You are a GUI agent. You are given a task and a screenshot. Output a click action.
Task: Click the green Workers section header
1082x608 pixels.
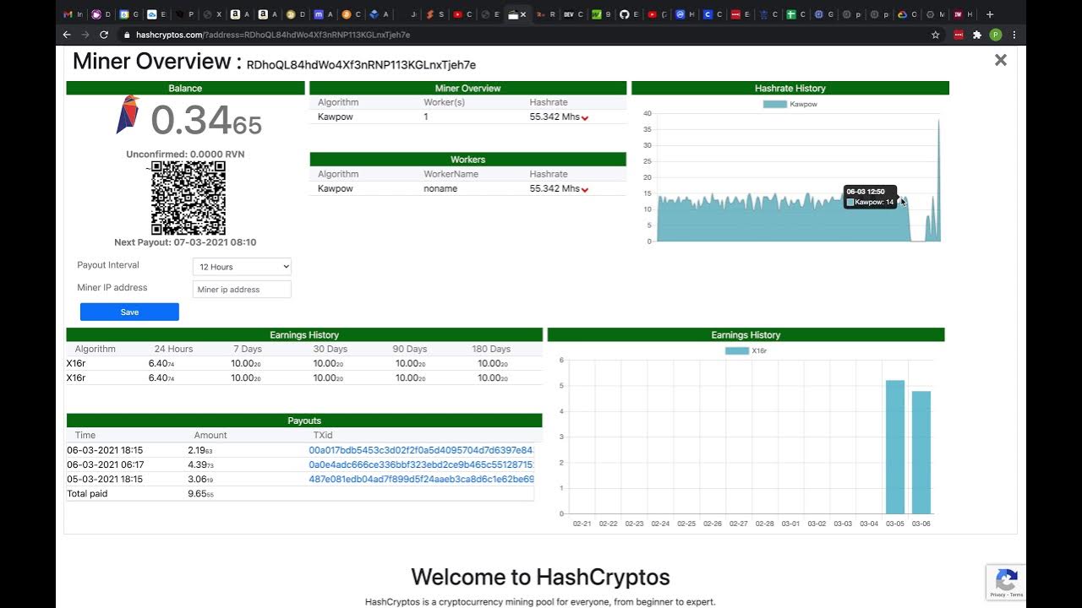pyautogui.click(x=467, y=160)
